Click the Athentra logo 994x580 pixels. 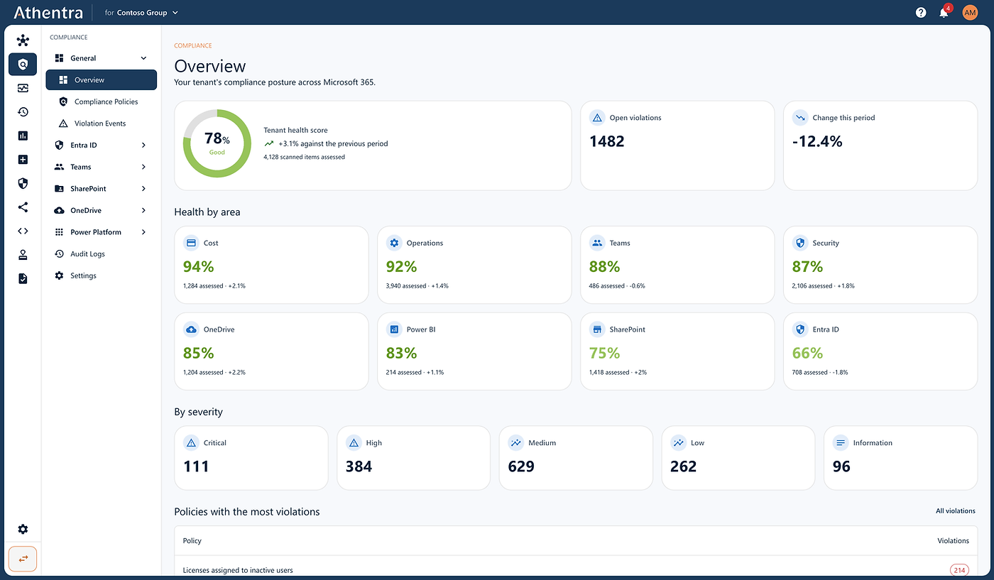tap(48, 13)
